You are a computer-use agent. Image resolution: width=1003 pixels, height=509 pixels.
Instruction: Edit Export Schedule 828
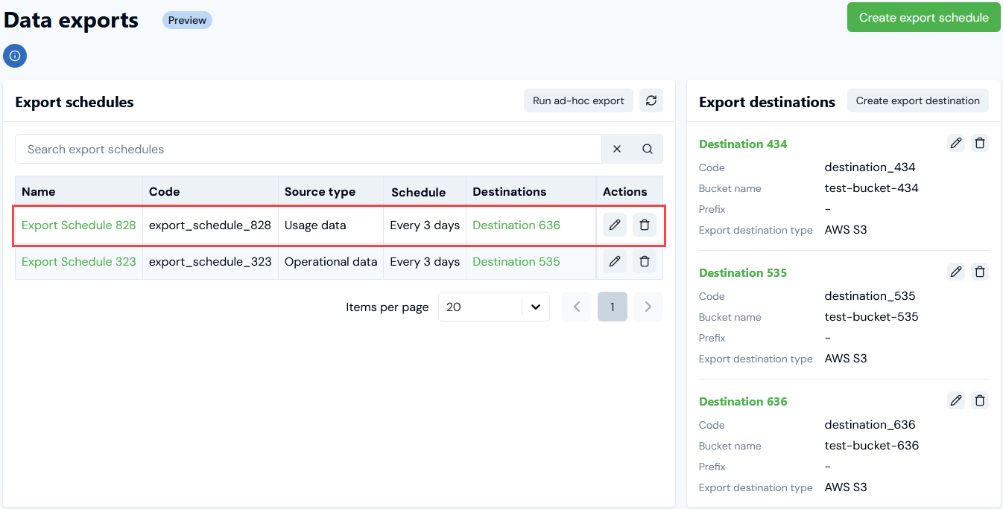tap(615, 225)
